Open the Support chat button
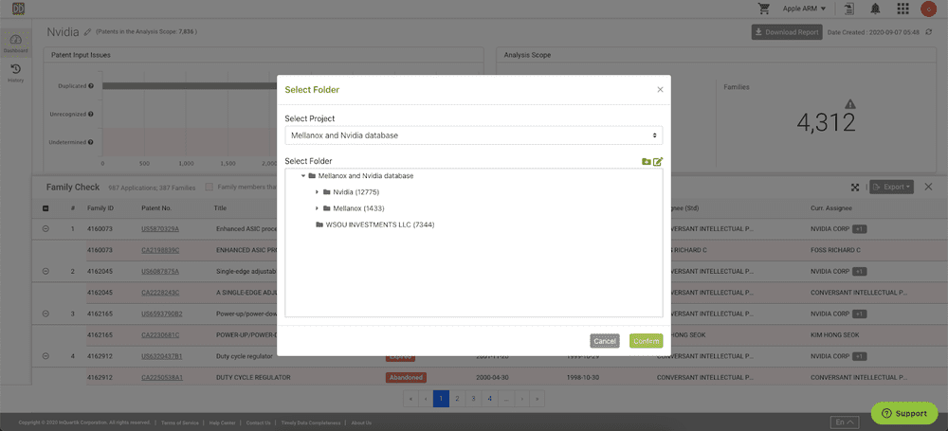 (x=904, y=413)
